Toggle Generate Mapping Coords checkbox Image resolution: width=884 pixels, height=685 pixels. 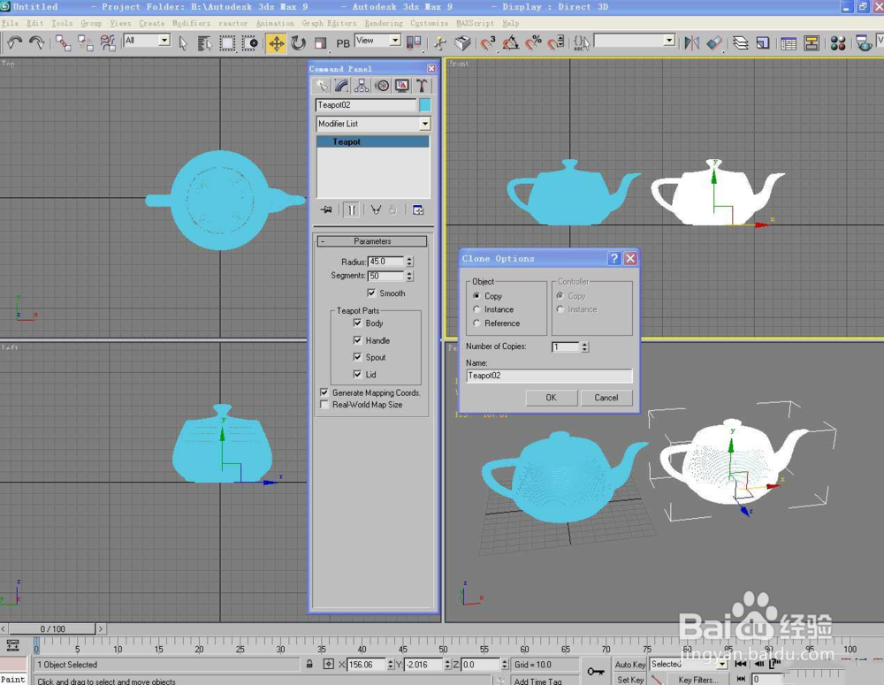pyautogui.click(x=324, y=392)
